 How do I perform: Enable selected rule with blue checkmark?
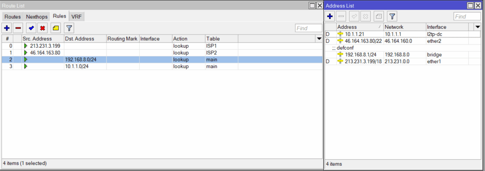[31, 28]
